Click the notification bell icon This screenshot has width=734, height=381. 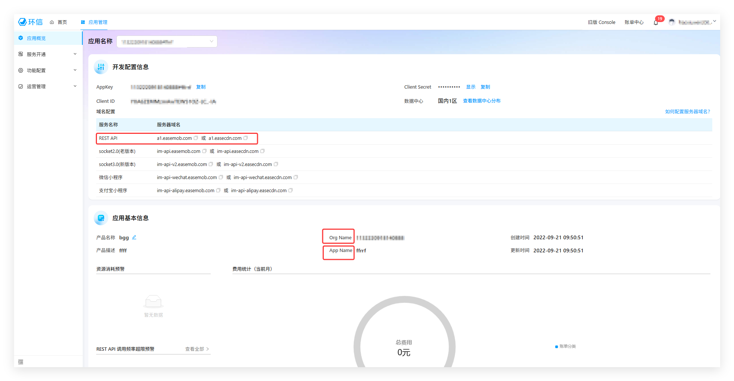656,22
